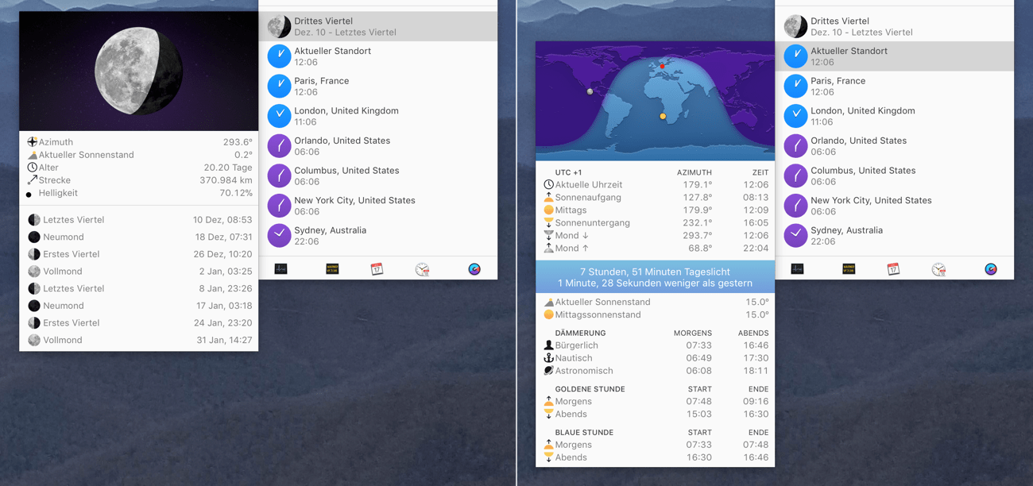1033x486 pixels.
Task: Select highlighted Drittes Viertel moon phase row
Action: [378, 27]
